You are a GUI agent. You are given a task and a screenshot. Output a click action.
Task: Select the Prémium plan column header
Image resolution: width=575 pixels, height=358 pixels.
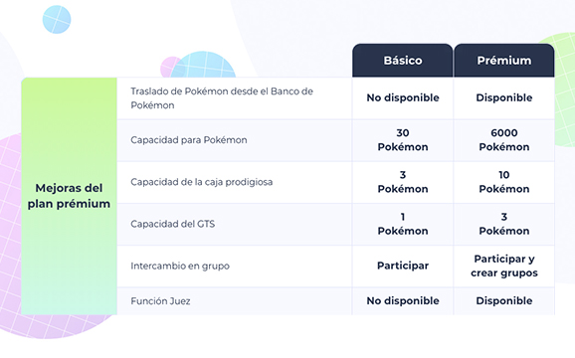(x=503, y=61)
